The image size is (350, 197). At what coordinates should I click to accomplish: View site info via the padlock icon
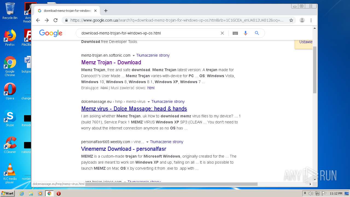(66, 20)
